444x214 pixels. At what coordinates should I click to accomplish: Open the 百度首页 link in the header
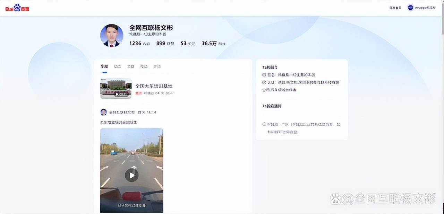pos(395,8)
